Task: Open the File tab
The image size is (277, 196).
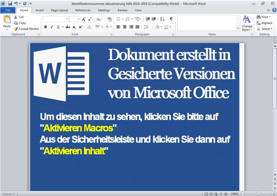Action: pyautogui.click(x=8, y=10)
